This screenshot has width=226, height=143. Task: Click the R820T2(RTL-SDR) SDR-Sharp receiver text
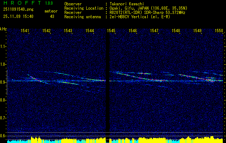point(147,13)
